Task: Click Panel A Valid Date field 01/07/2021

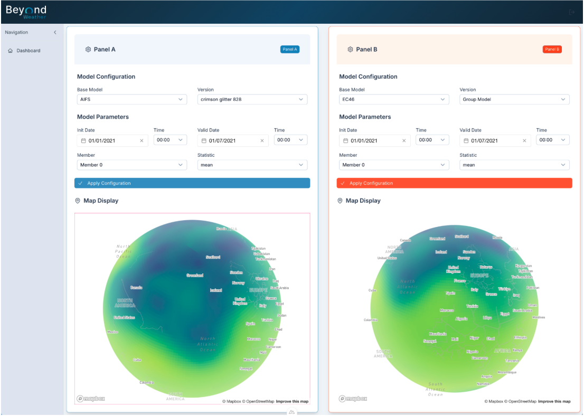Action: (233, 141)
